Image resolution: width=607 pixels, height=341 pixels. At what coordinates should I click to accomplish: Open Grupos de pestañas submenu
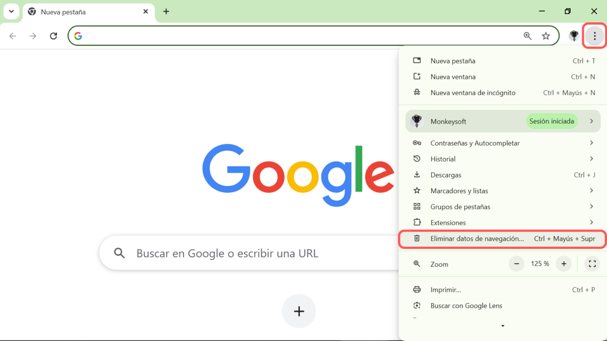pos(503,206)
